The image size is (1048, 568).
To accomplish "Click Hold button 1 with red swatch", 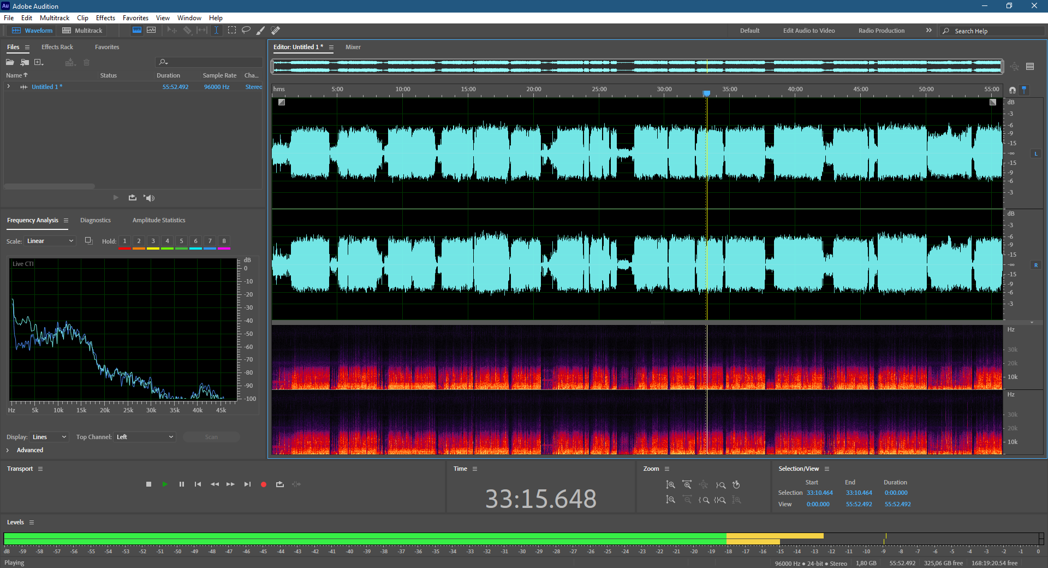I will (x=124, y=241).
